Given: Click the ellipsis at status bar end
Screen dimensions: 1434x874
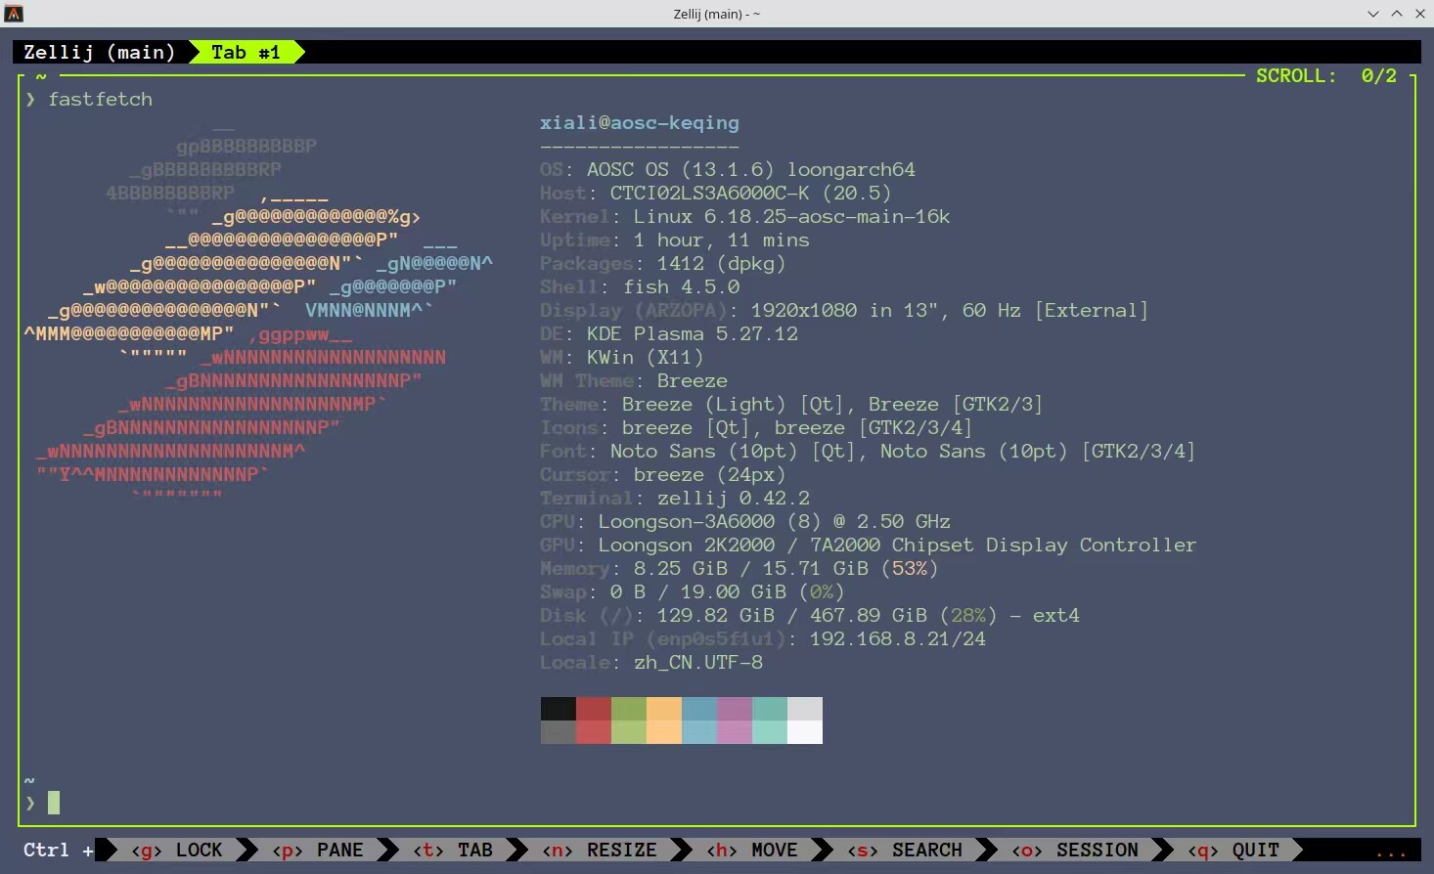Looking at the screenshot, I should pyautogui.click(x=1391, y=851).
